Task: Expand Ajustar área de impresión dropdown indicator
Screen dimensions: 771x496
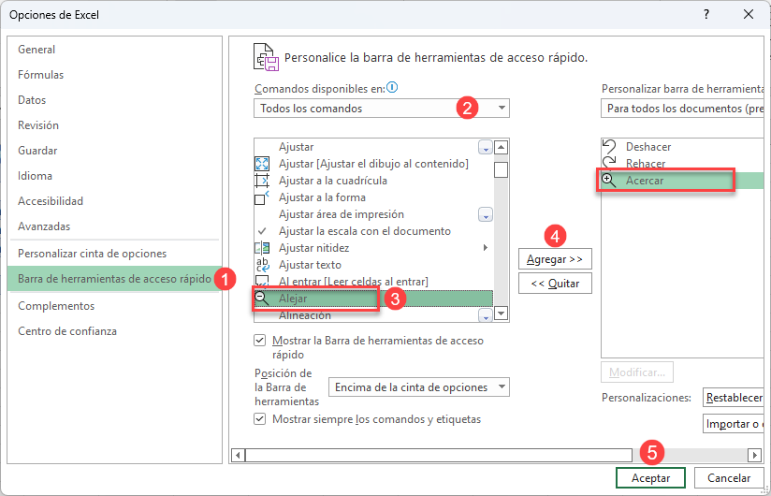Action: point(486,214)
